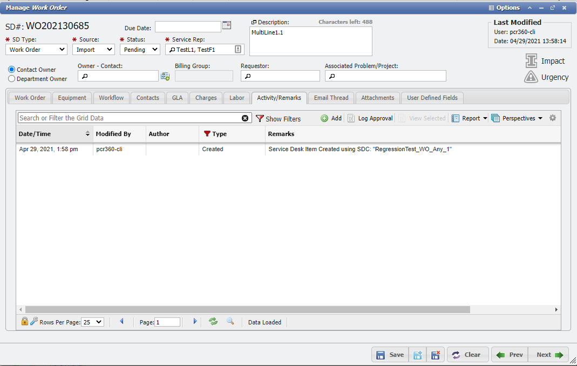Image resolution: width=577 pixels, height=366 pixels.
Task: Open the Status dropdown
Action: point(140,50)
